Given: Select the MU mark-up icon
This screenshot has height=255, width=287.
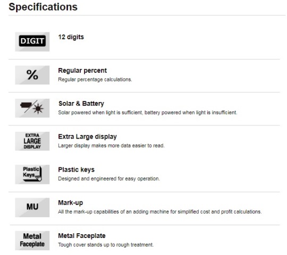Looking at the screenshot, I should [32, 207].
